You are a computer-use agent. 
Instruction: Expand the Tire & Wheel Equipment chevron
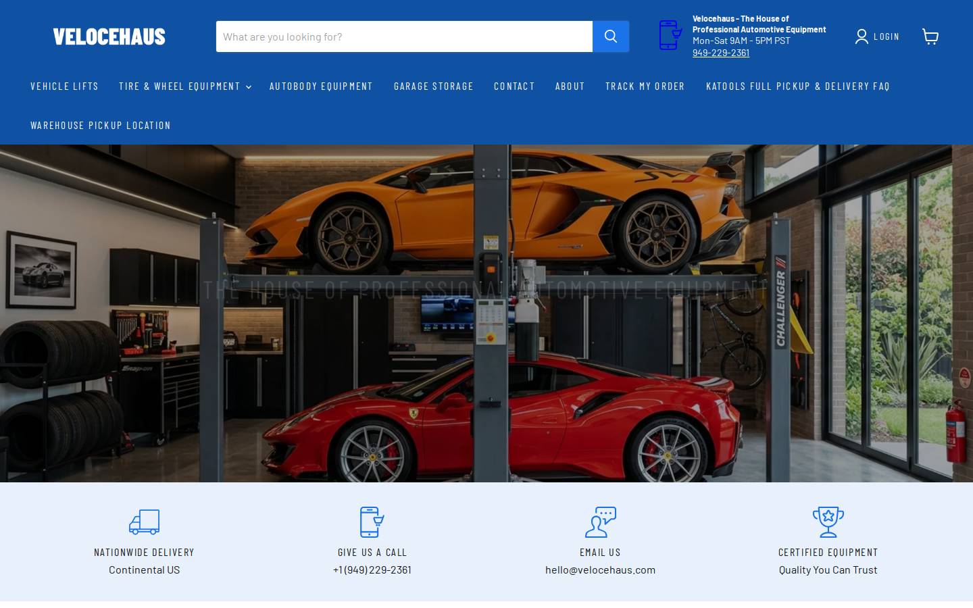(x=249, y=86)
